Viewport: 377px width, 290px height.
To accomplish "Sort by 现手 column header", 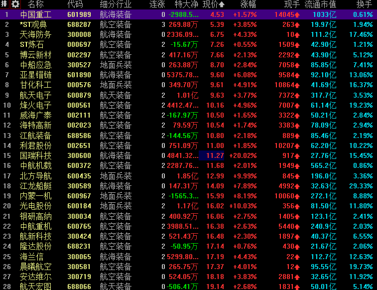I will (292, 4).
